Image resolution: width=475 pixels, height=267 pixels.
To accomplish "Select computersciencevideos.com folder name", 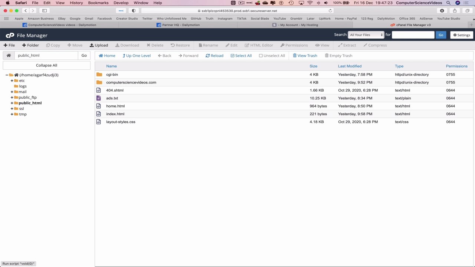I will point(131,82).
